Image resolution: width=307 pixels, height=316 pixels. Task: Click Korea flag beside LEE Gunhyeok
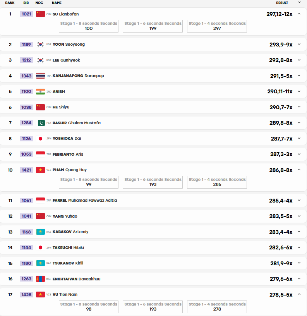[40, 60]
